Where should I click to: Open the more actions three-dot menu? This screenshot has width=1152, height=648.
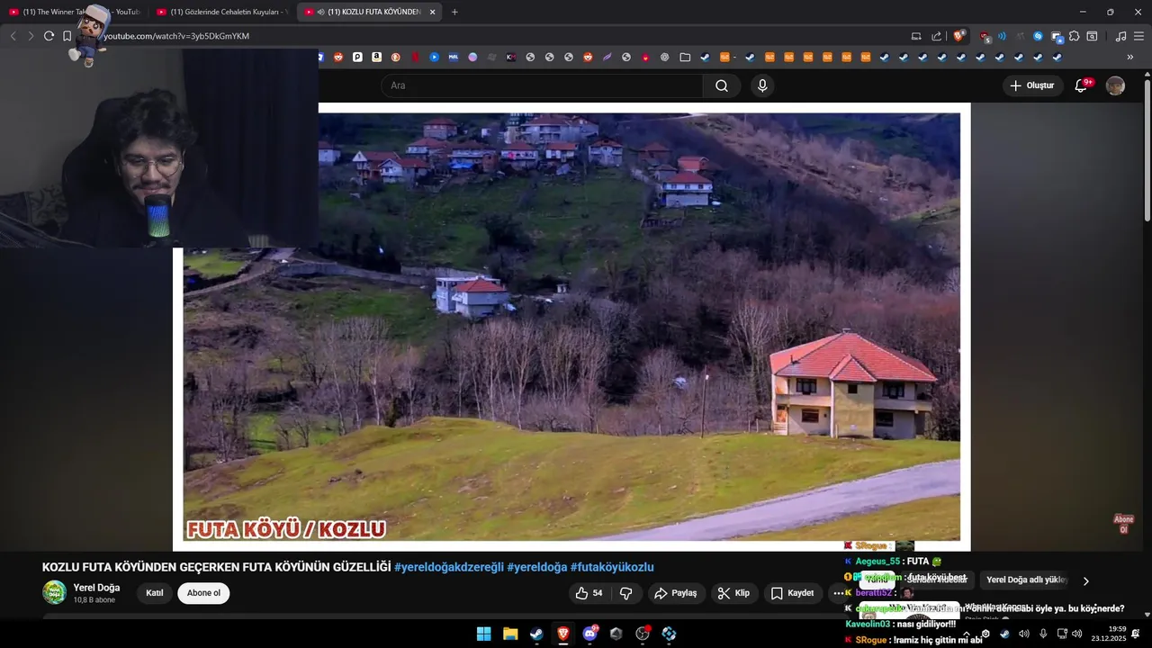[x=838, y=593]
